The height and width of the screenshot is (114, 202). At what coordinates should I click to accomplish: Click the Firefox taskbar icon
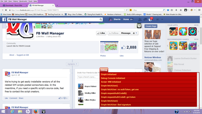(x=36, y=111)
